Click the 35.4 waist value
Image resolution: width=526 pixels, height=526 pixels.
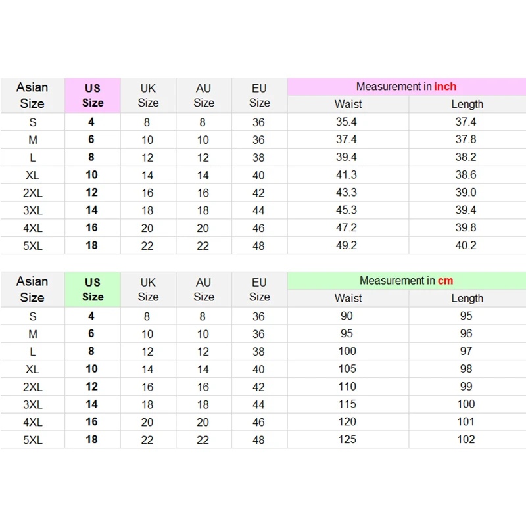point(348,122)
